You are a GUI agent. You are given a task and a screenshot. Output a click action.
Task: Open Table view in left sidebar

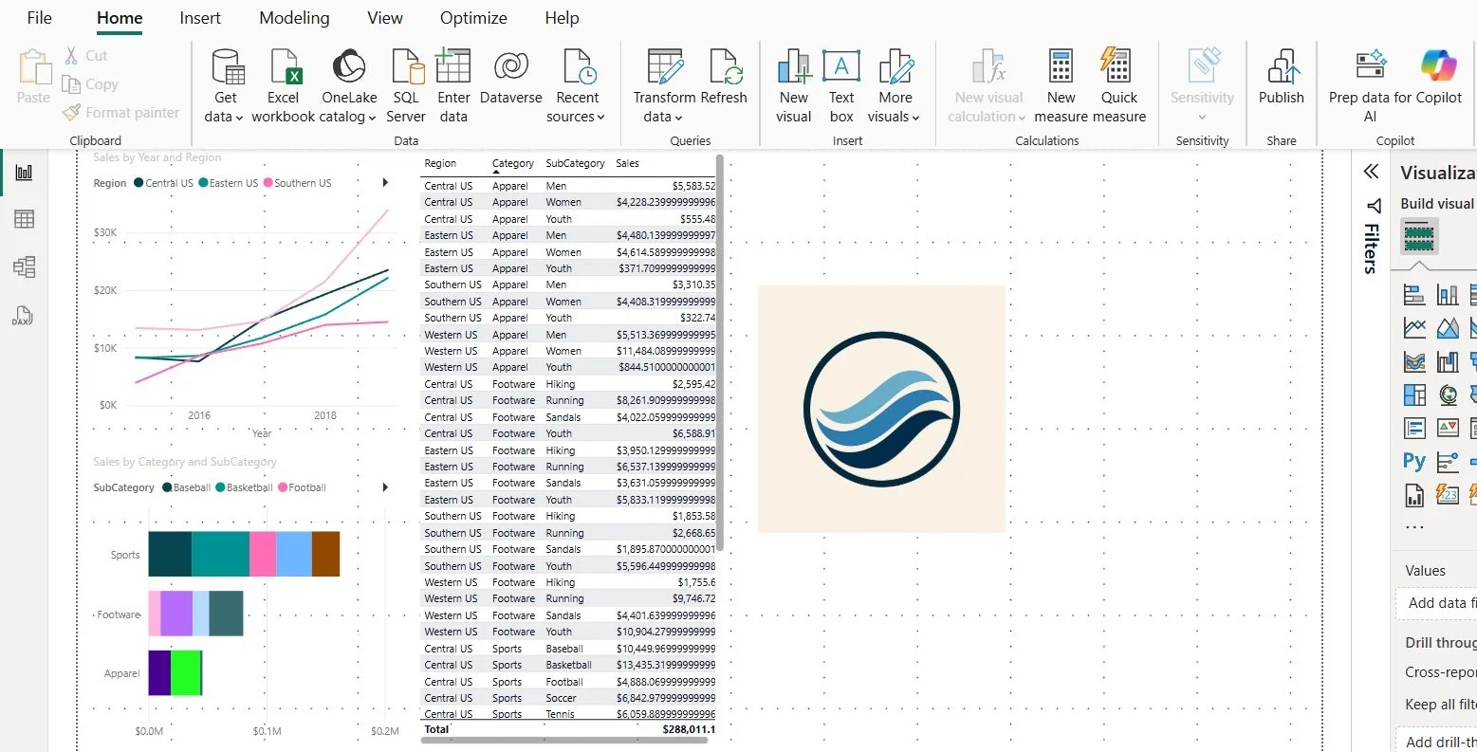pyautogui.click(x=24, y=219)
